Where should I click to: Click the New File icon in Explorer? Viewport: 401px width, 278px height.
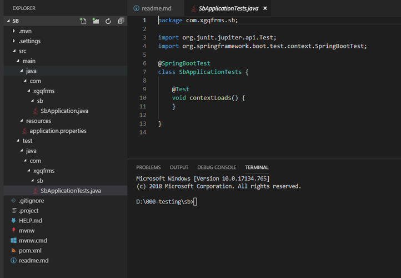(83, 21)
